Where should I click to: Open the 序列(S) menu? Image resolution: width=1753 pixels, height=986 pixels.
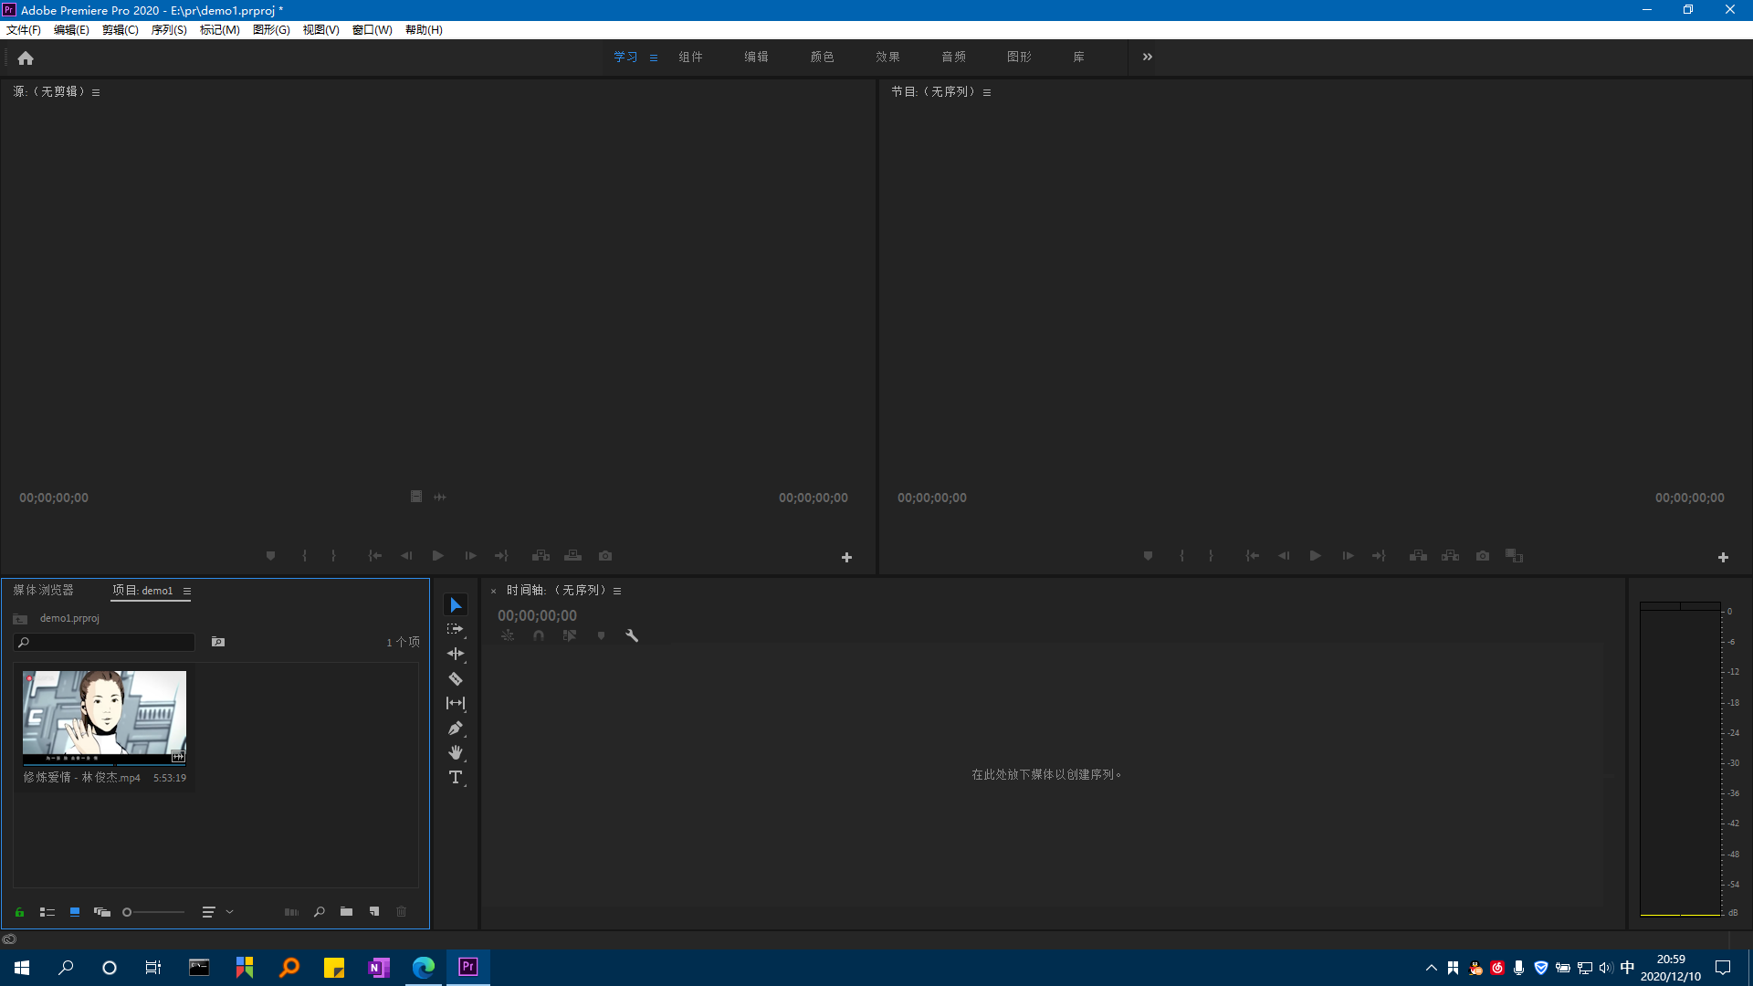pos(169,29)
